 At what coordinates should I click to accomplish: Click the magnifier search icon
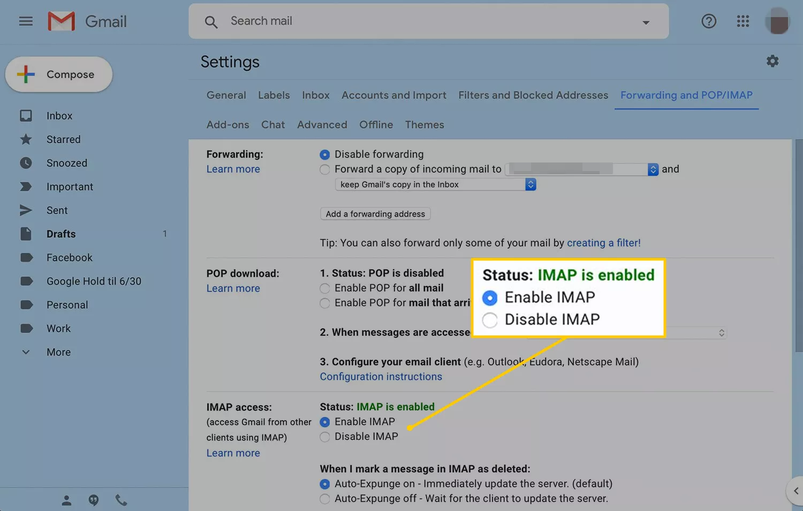point(211,22)
